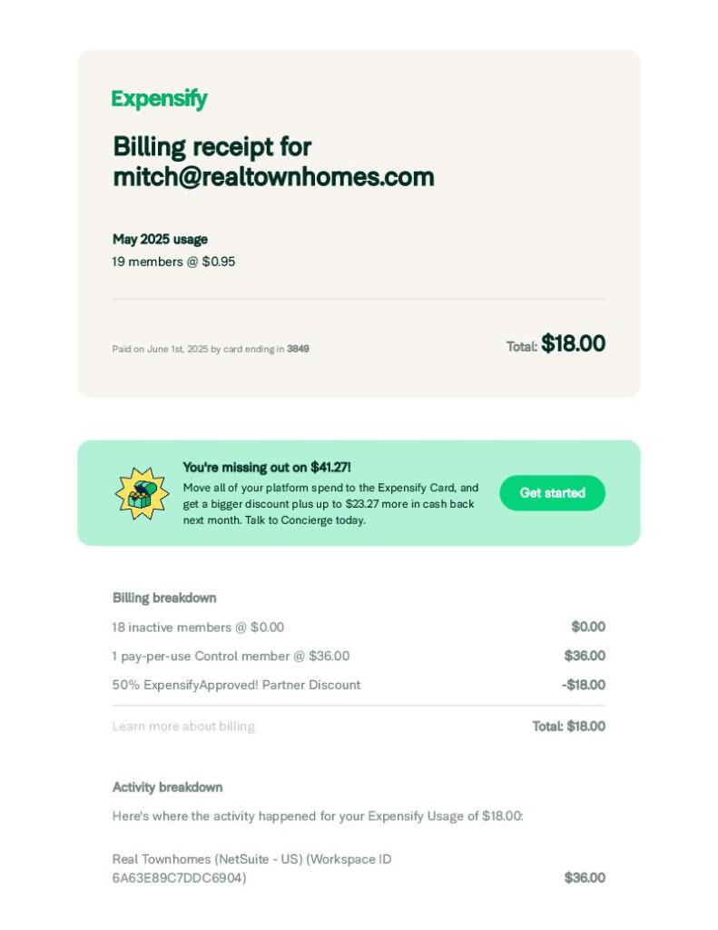Screen dimensions: 718x930
Task: Click the Activity breakdown heading
Action: point(167,787)
